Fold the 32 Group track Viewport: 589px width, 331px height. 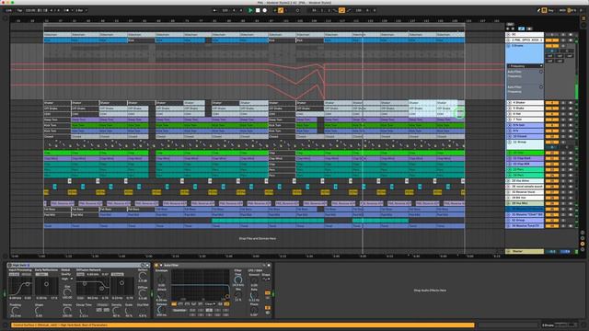click(x=509, y=220)
